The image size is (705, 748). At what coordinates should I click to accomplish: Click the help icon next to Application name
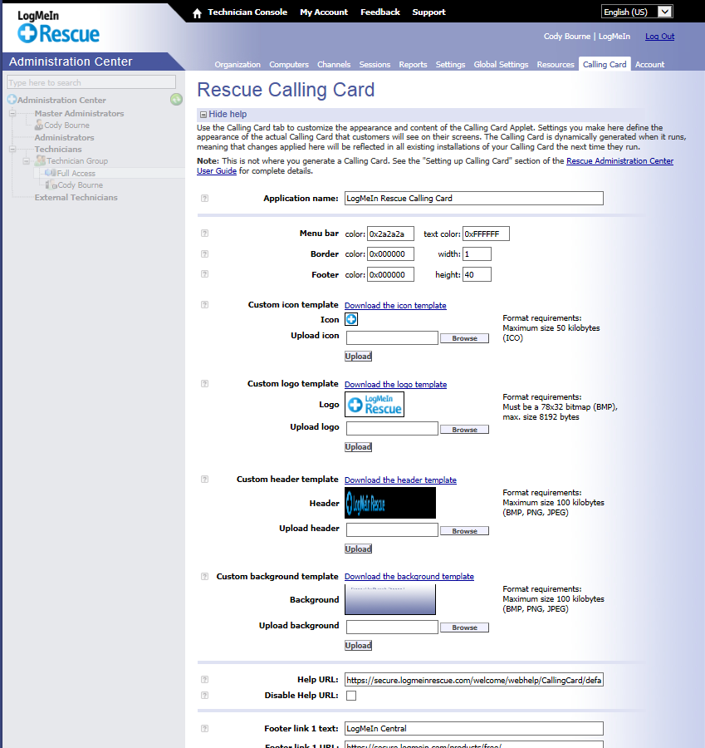204,198
